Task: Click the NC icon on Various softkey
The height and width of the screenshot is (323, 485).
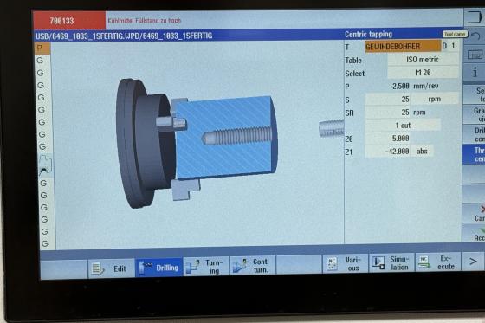Action: (x=333, y=264)
